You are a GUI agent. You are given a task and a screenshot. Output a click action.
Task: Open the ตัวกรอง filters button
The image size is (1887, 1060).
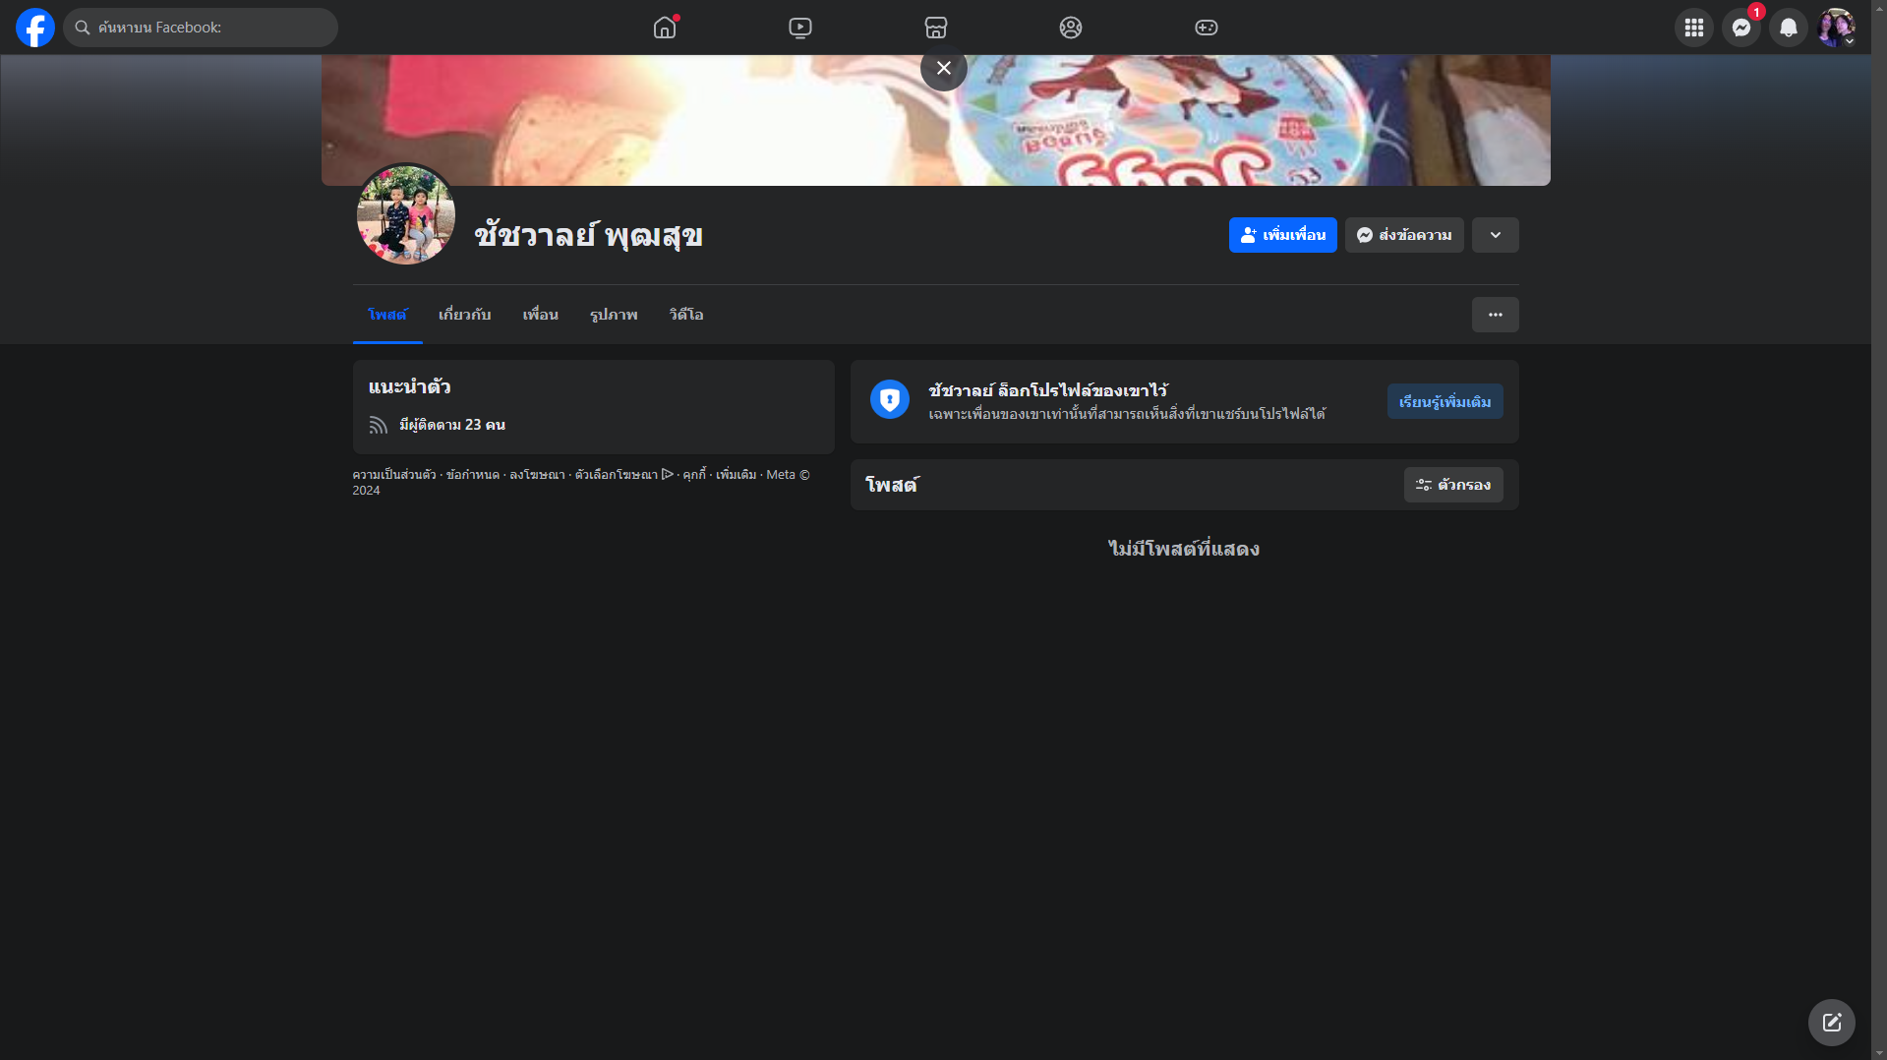click(1453, 485)
